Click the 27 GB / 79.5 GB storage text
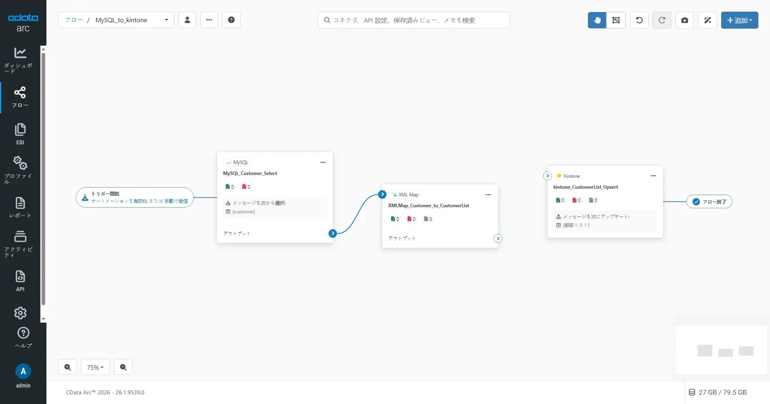The height and width of the screenshot is (404, 770). click(722, 392)
